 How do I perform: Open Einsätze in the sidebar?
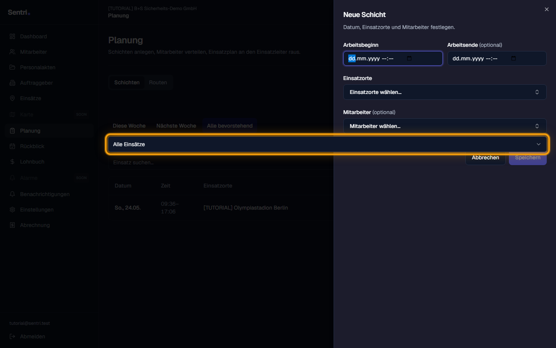click(49, 98)
